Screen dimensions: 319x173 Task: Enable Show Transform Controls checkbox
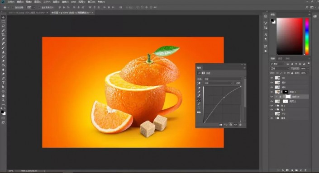pos(39,7)
